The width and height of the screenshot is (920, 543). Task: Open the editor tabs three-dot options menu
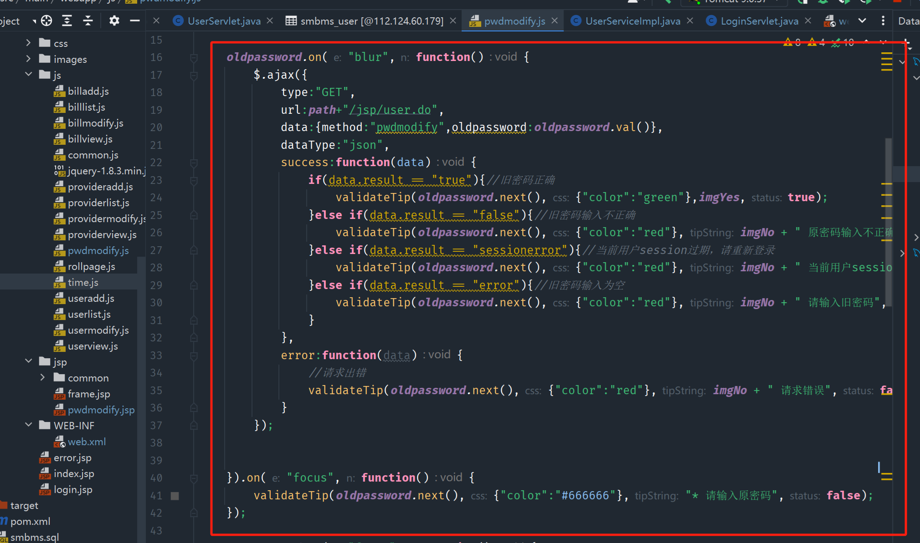883,20
